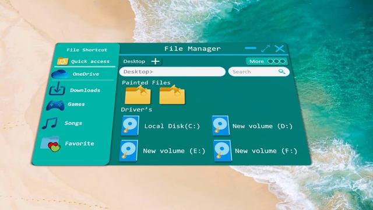Open the second Painted Files folder

(x=172, y=94)
